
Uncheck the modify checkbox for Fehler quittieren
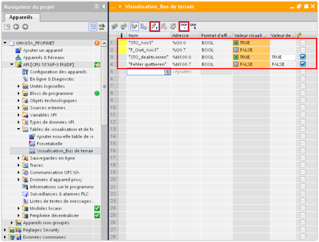303,64
